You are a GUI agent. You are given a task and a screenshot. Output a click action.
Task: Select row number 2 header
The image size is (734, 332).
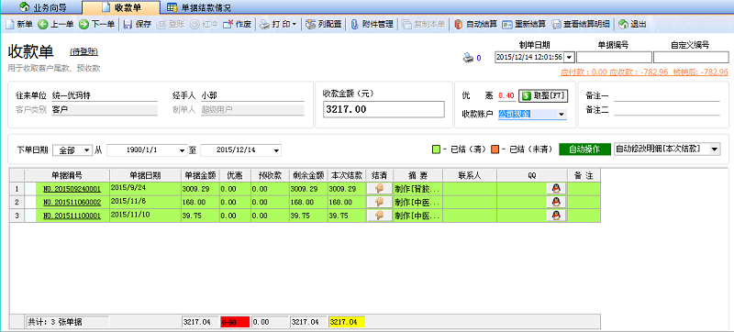click(x=17, y=202)
